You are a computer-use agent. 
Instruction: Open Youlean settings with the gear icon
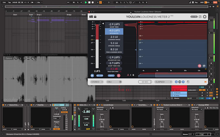pyautogui.click(x=205, y=17)
